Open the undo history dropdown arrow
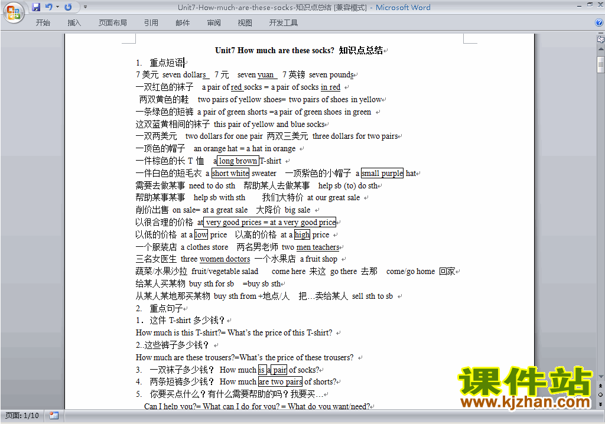This screenshot has height=424, width=605. (x=57, y=7)
